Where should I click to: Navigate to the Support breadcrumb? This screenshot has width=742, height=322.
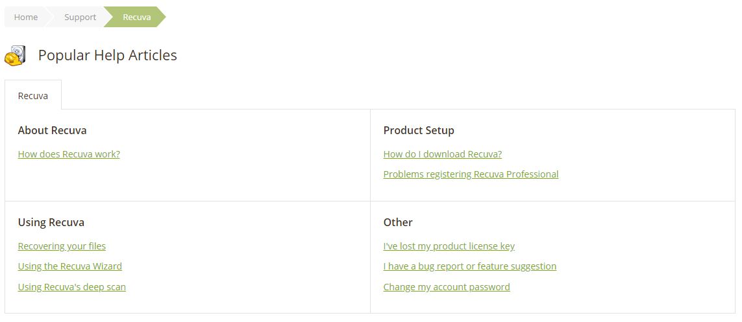pos(80,17)
